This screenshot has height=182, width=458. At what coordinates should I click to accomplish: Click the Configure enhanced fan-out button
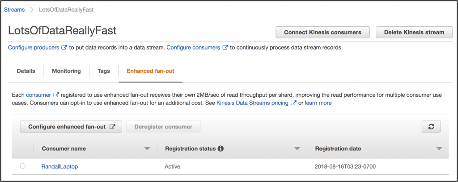(71, 127)
